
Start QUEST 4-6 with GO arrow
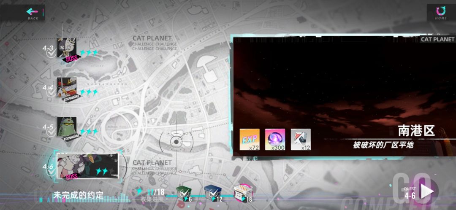point(427,191)
